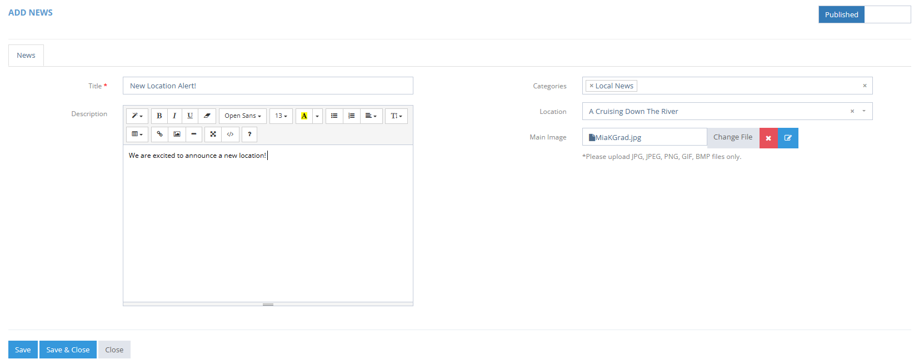Open the editor help icon
919x364 pixels.
tap(249, 134)
